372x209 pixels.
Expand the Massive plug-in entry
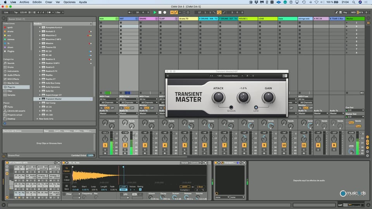[x=40, y=43]
